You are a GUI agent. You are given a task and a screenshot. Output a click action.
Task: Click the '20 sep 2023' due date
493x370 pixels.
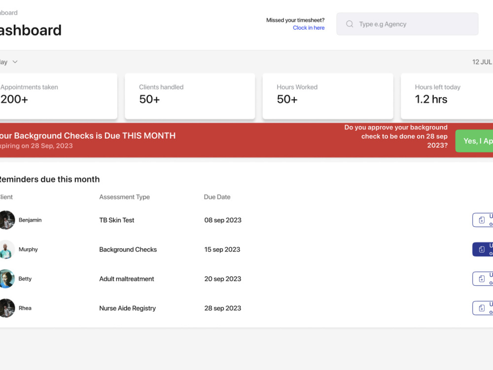click(x=223, y=279)
